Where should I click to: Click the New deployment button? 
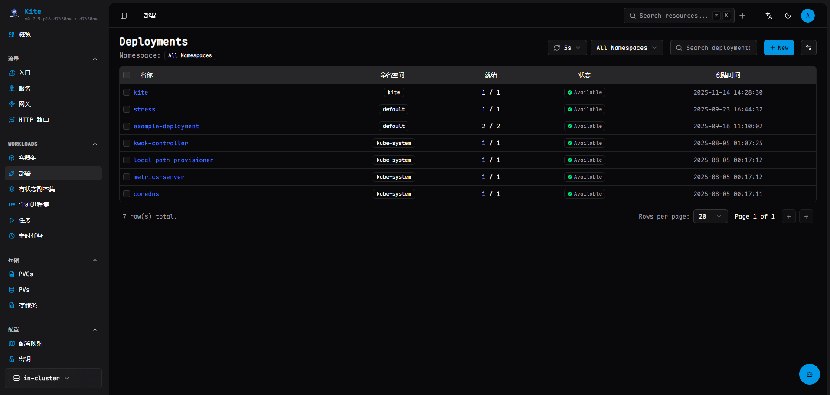pos(779,48)
